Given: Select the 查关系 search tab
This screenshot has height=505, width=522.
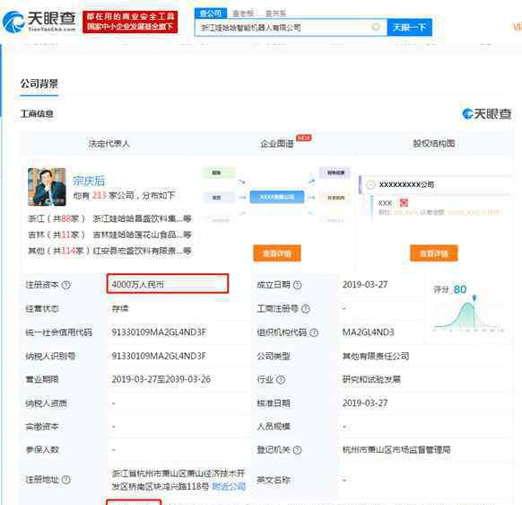Looking at the screenshot, I should (x=275, y=13).
